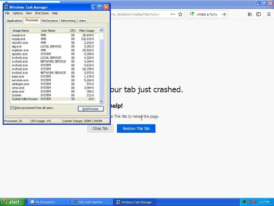Switch to the Performance tab

(x=50, y=21)
